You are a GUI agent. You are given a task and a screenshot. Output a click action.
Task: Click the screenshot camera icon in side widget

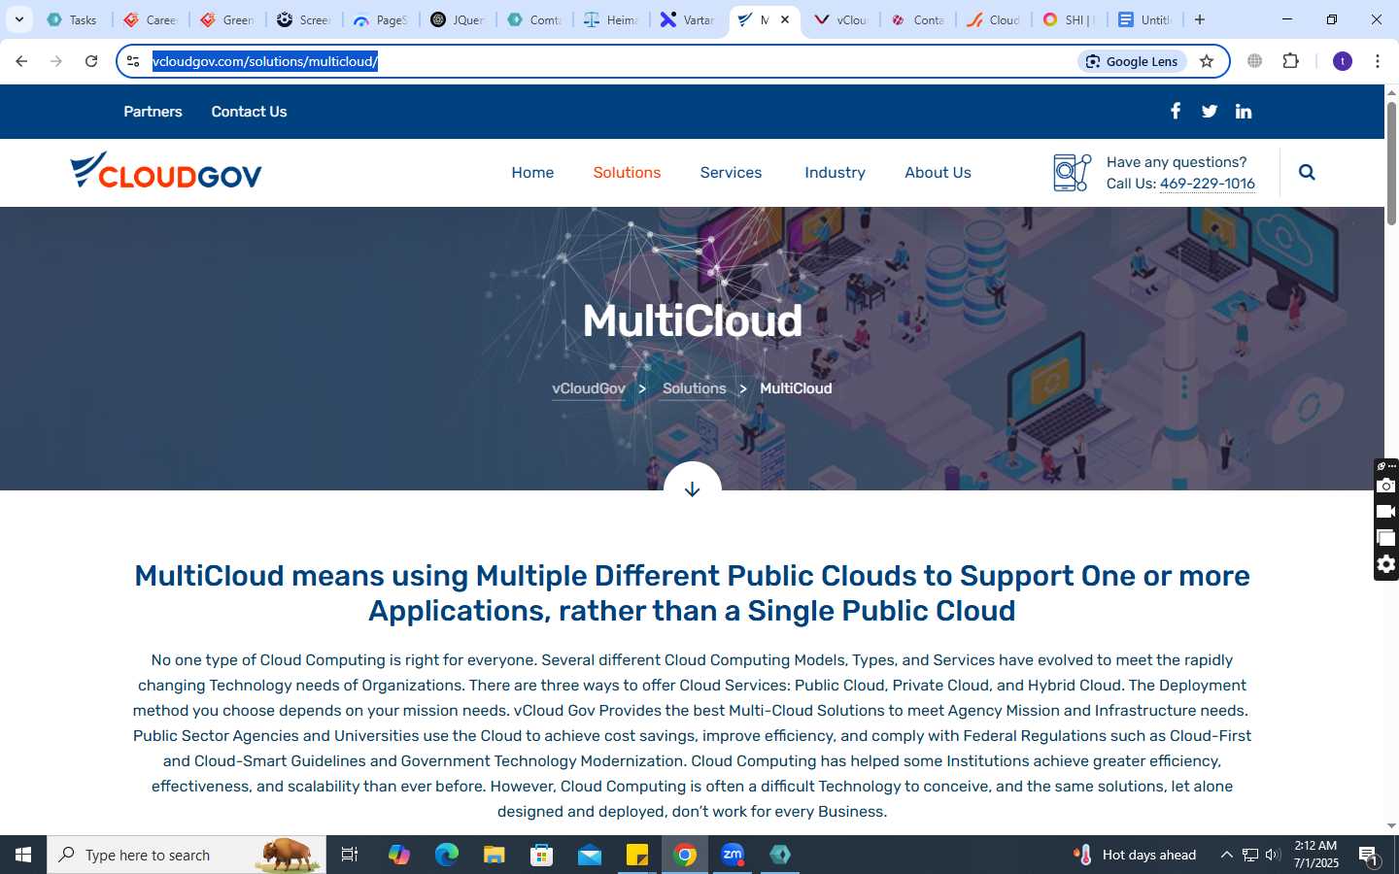click(1386, 486)
